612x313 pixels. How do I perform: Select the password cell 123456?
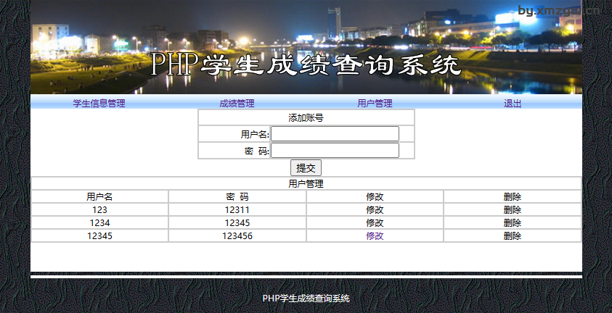237,236
